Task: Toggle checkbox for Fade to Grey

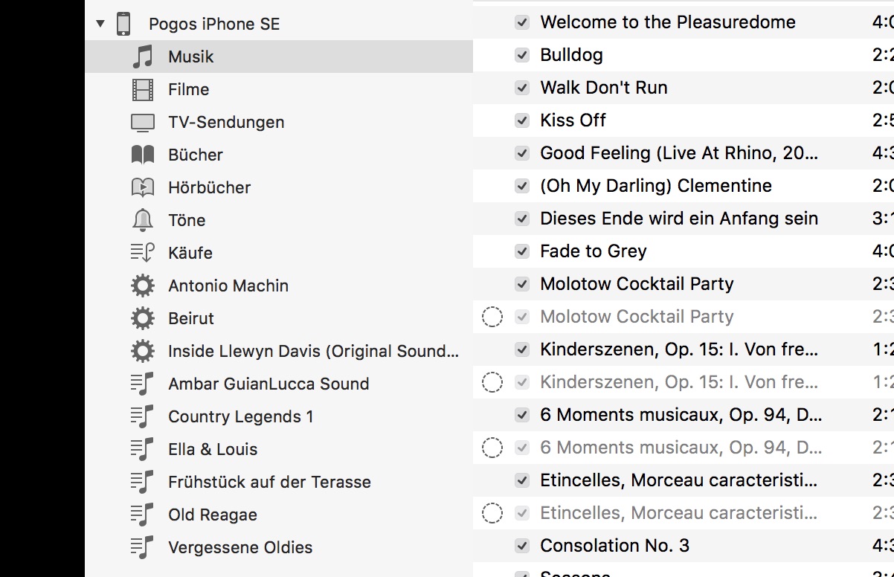Action: click(x=522, y=251)
